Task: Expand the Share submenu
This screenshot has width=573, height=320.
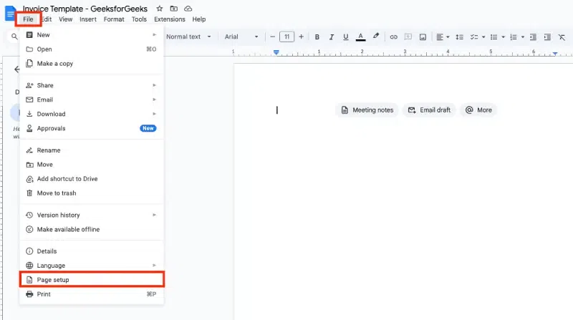Action: point(92,85)
